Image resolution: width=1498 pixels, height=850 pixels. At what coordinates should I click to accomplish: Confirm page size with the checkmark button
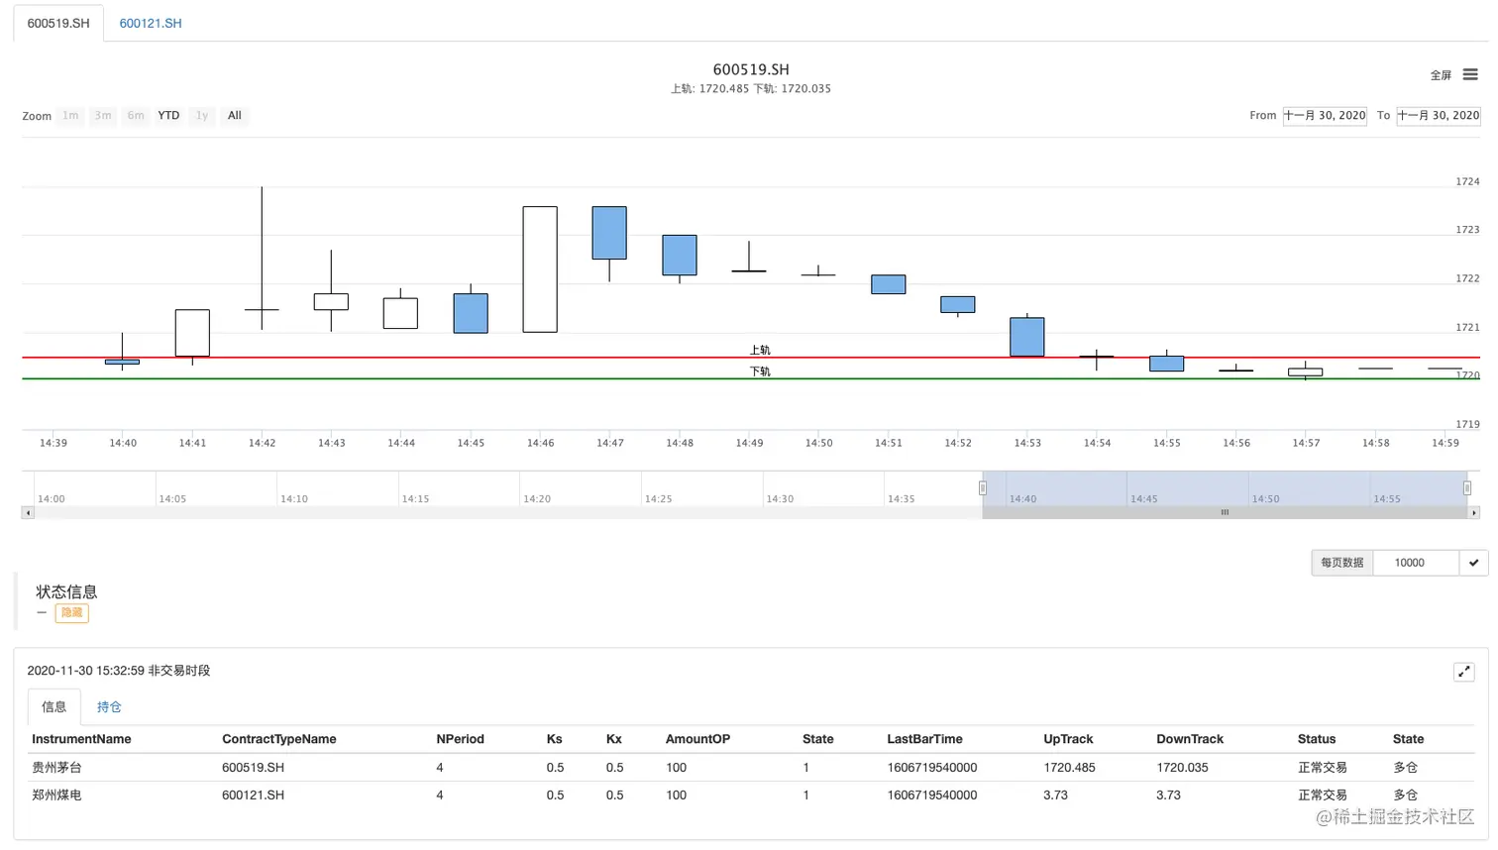tap(1473, 563)
